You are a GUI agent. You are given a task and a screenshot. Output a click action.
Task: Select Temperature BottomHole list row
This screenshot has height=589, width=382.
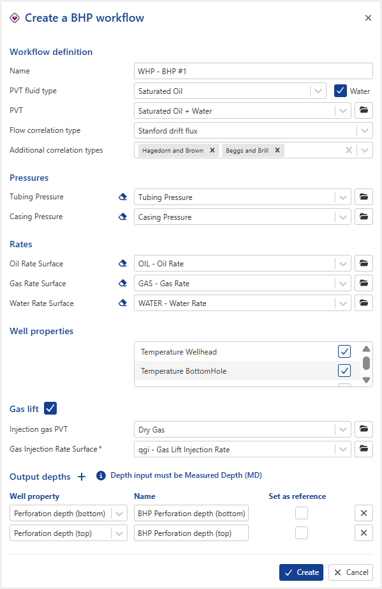(x=247, y=371)
